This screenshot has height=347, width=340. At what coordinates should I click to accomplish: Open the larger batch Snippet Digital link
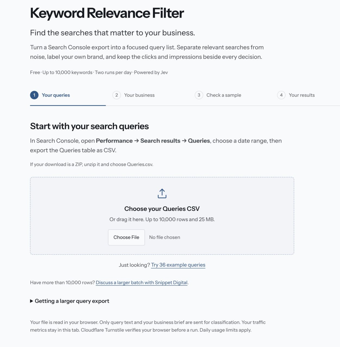pyautogui.click(x=141, y=282)
